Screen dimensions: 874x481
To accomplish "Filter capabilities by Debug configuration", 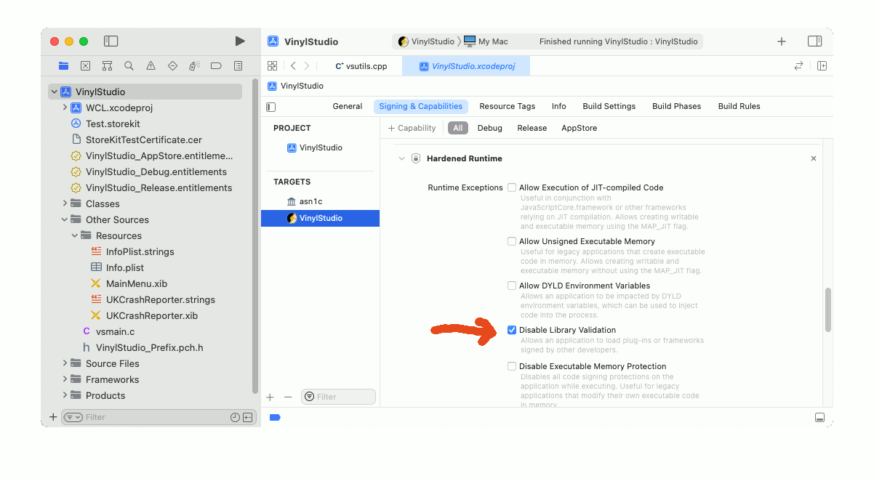I will click(x=490, y=128).
